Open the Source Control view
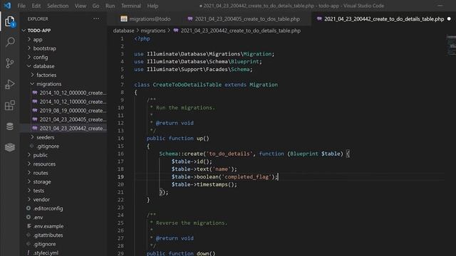The image size is (456, 256). point(9,63)
